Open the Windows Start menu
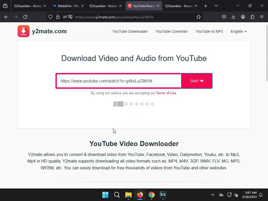Viewport: 268px width, 201px height. tap(105, 195)
